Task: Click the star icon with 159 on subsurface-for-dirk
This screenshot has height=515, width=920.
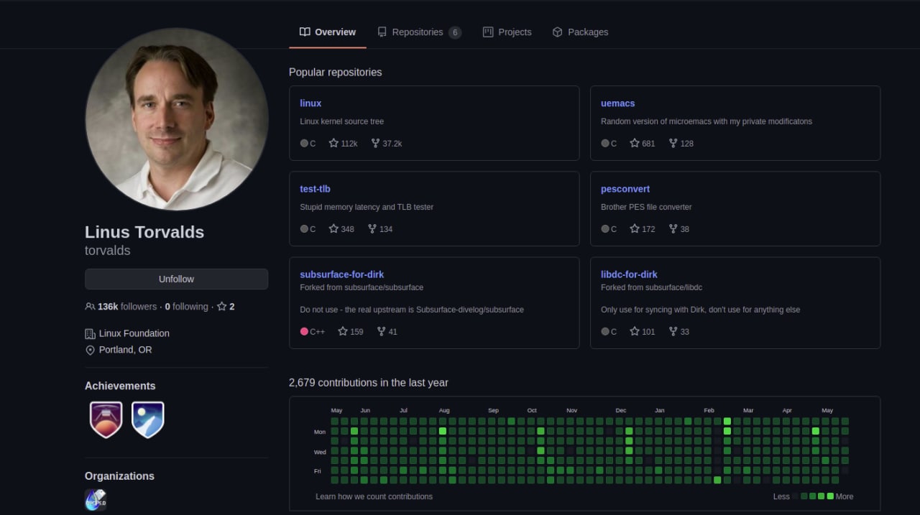Action: tap(343, 331)
